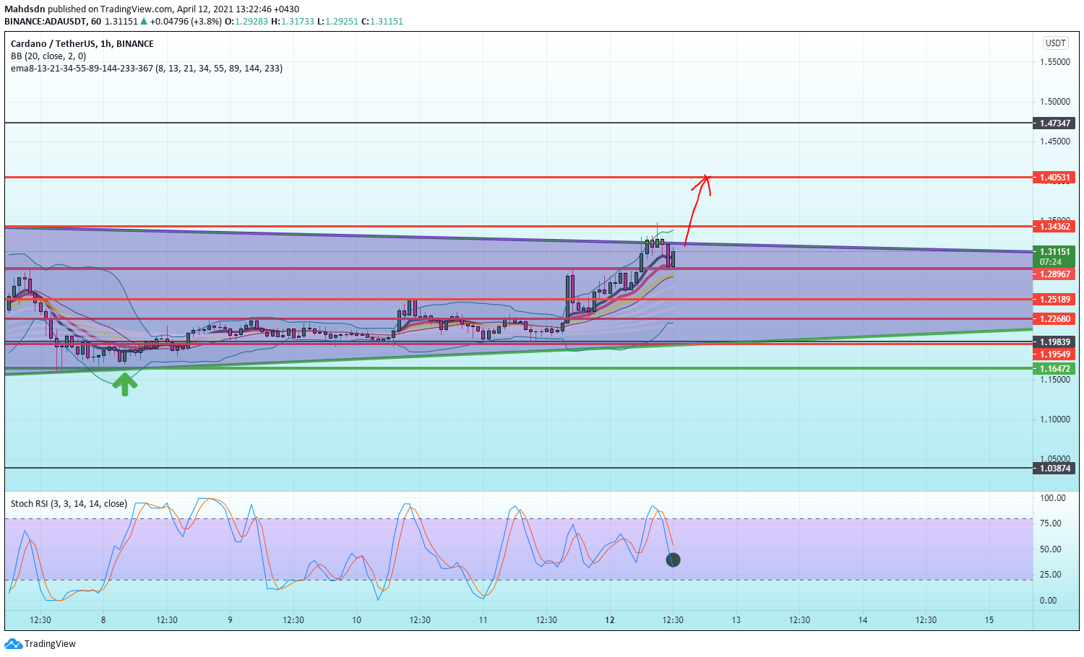Click the 07:24 countdown timer label

coord(1051,262)
